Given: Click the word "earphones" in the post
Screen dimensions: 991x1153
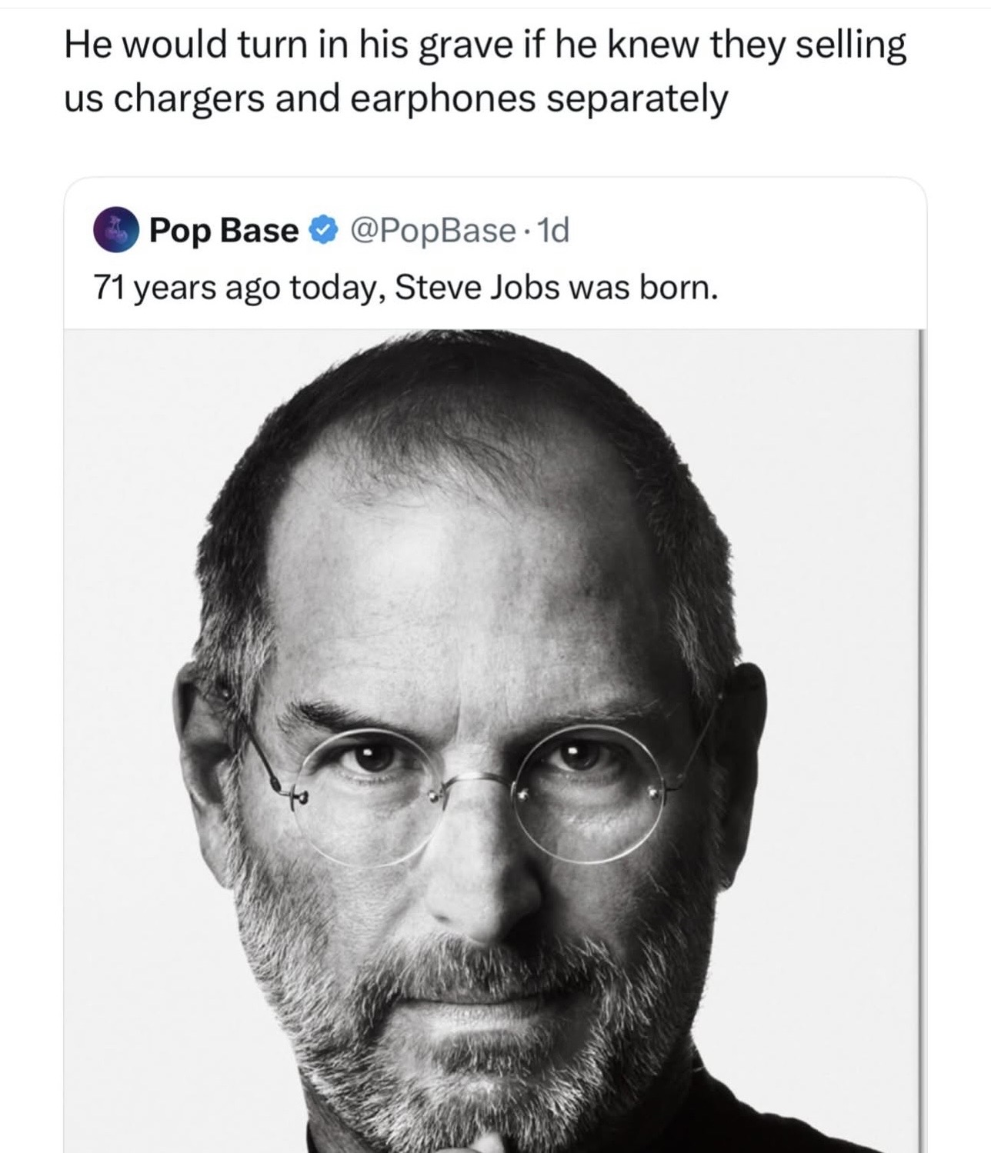Looking at the screenshot, I should pyautogui.click(x=442, y=98).
